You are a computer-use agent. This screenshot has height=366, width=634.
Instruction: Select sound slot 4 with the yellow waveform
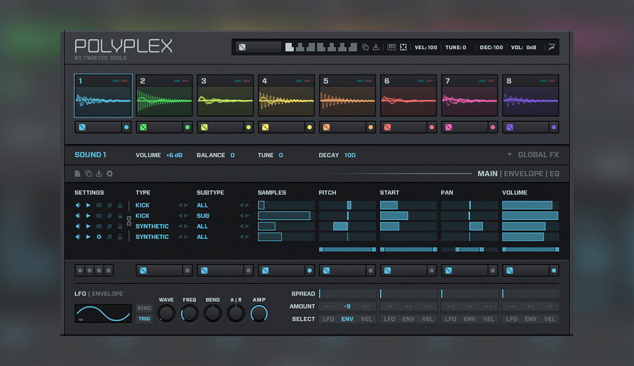point(287,96)
